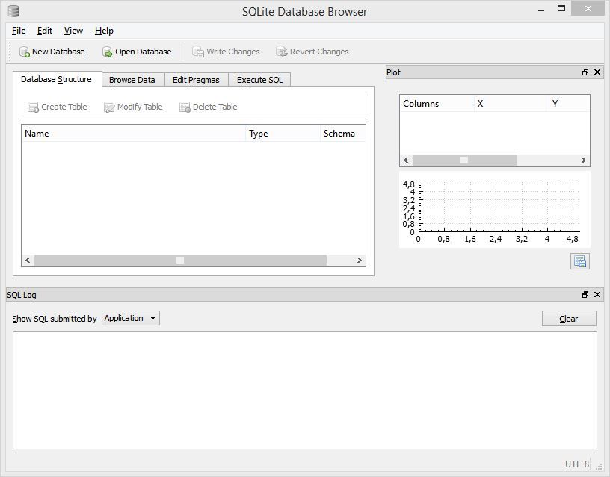Click the X column header in Plot panel

511,104
